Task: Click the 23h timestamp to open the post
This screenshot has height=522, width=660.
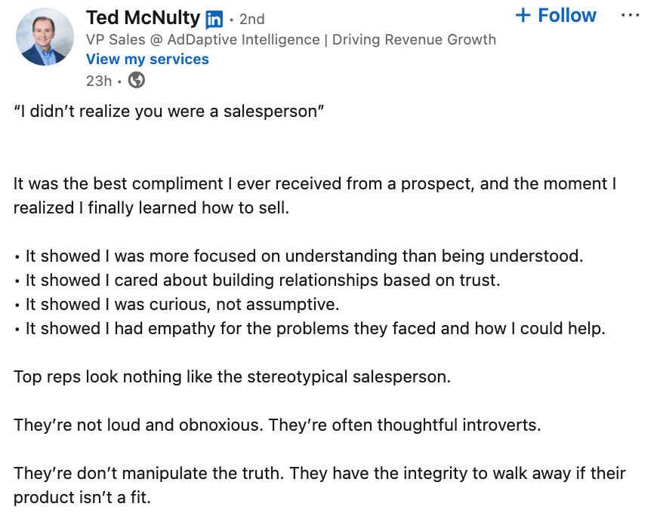Action: (98, 81)
